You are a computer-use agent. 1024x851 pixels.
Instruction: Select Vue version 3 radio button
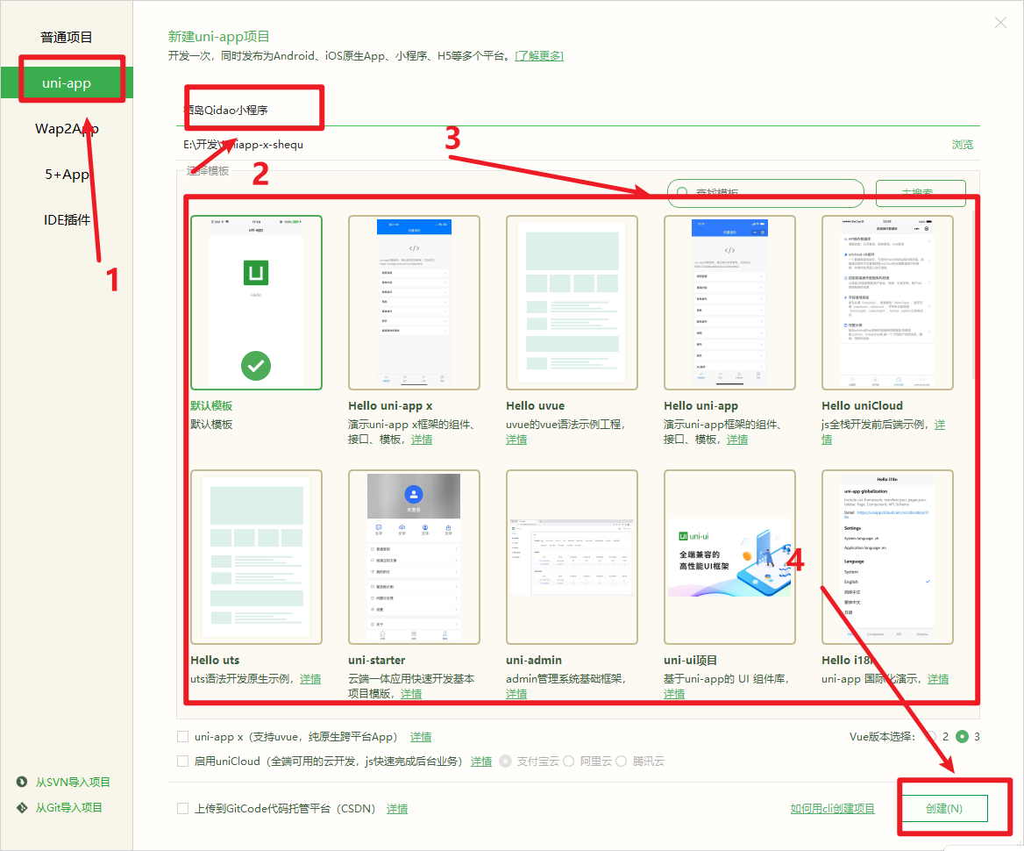pos(962,737)
